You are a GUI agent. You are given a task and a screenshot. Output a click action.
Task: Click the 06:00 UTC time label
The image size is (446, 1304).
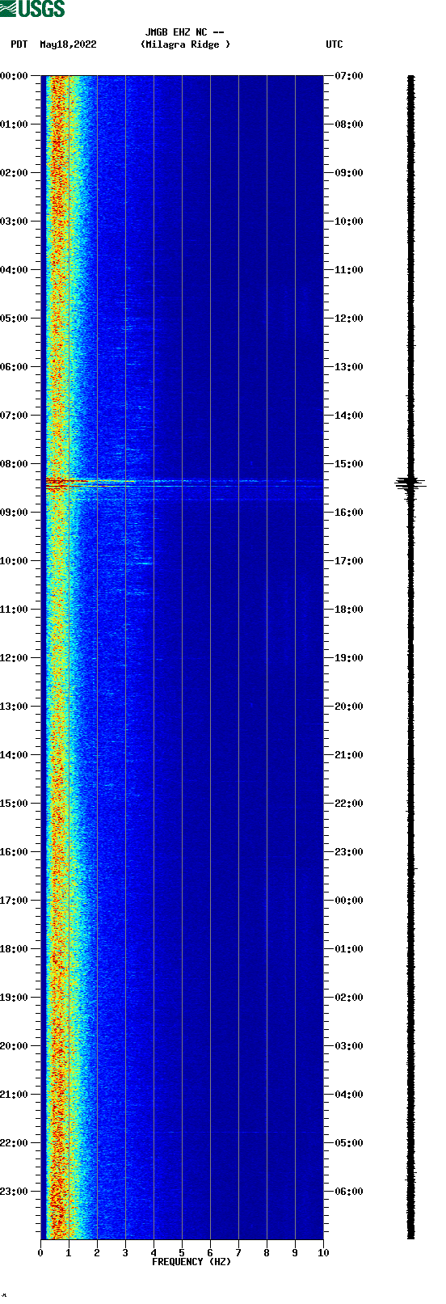(349, 1192)
